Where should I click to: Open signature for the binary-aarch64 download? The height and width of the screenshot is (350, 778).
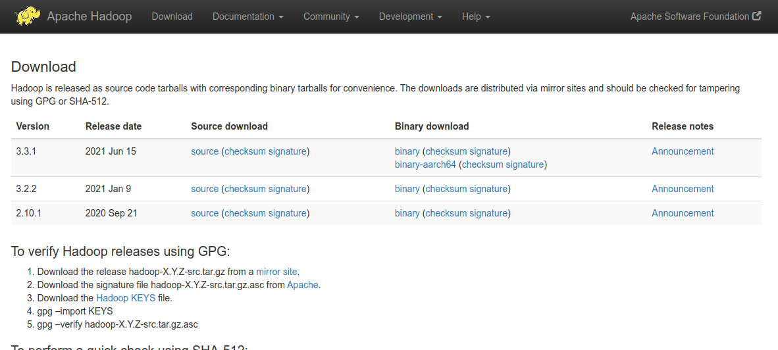tap(525, 164)
